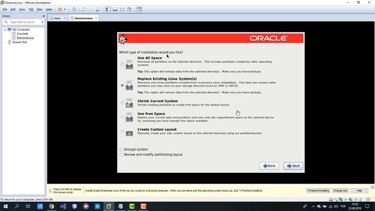Screen dimensions: 375x211
Task: Select the Use Free Space option
Action: (x=122, y=117)
